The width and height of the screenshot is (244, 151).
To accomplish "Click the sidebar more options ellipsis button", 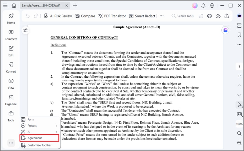I will pos(11,143).
